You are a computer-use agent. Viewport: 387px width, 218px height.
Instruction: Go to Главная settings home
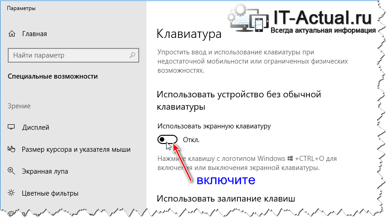click(34, 34)
